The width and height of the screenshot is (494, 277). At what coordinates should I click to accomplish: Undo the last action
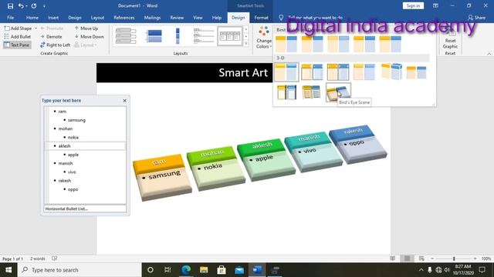tap(21, 5)
